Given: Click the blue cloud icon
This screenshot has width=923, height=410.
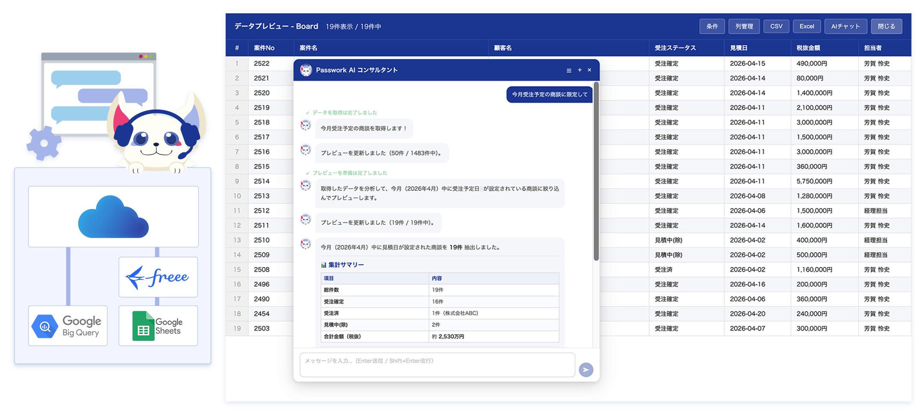Looking at the screenshot, I should coord(113,217).
